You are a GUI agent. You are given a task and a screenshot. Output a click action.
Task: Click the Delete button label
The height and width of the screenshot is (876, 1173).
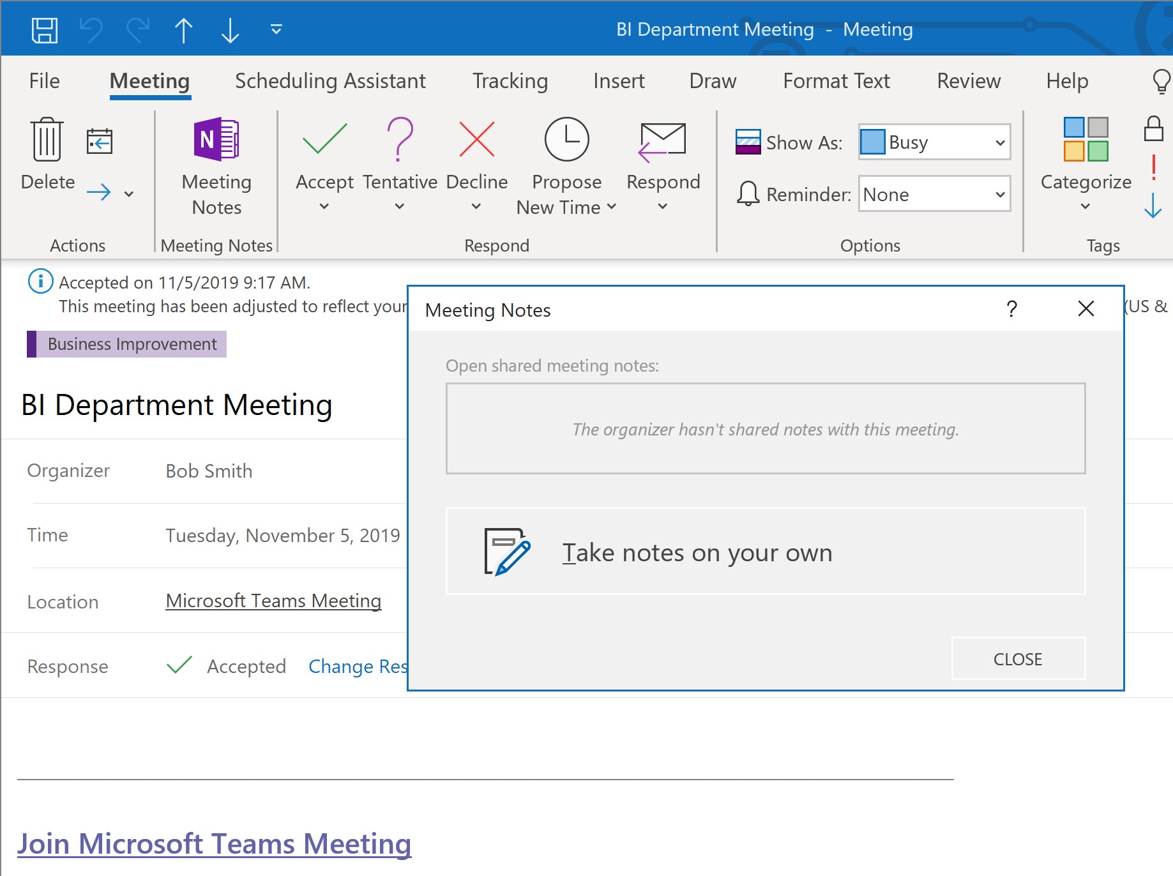(x=48, y=182)
